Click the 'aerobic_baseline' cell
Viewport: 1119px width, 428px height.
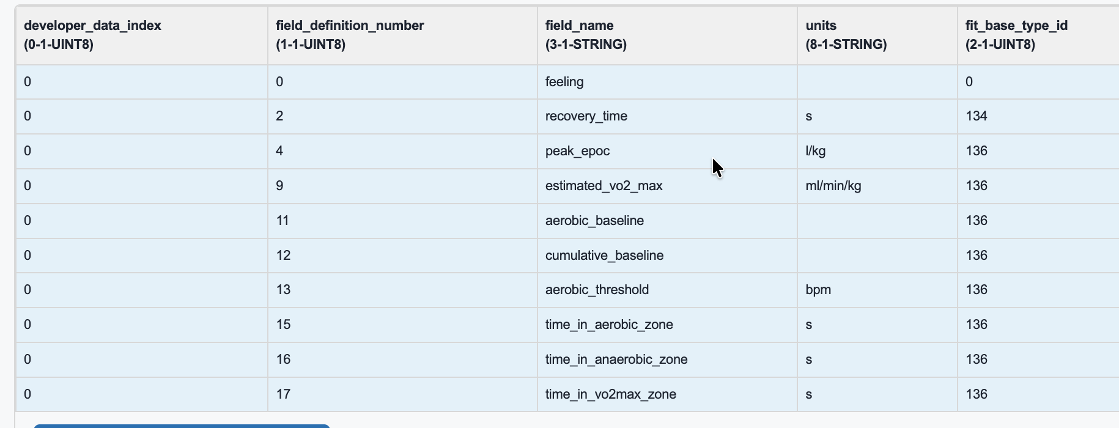(x=594, y=221)
